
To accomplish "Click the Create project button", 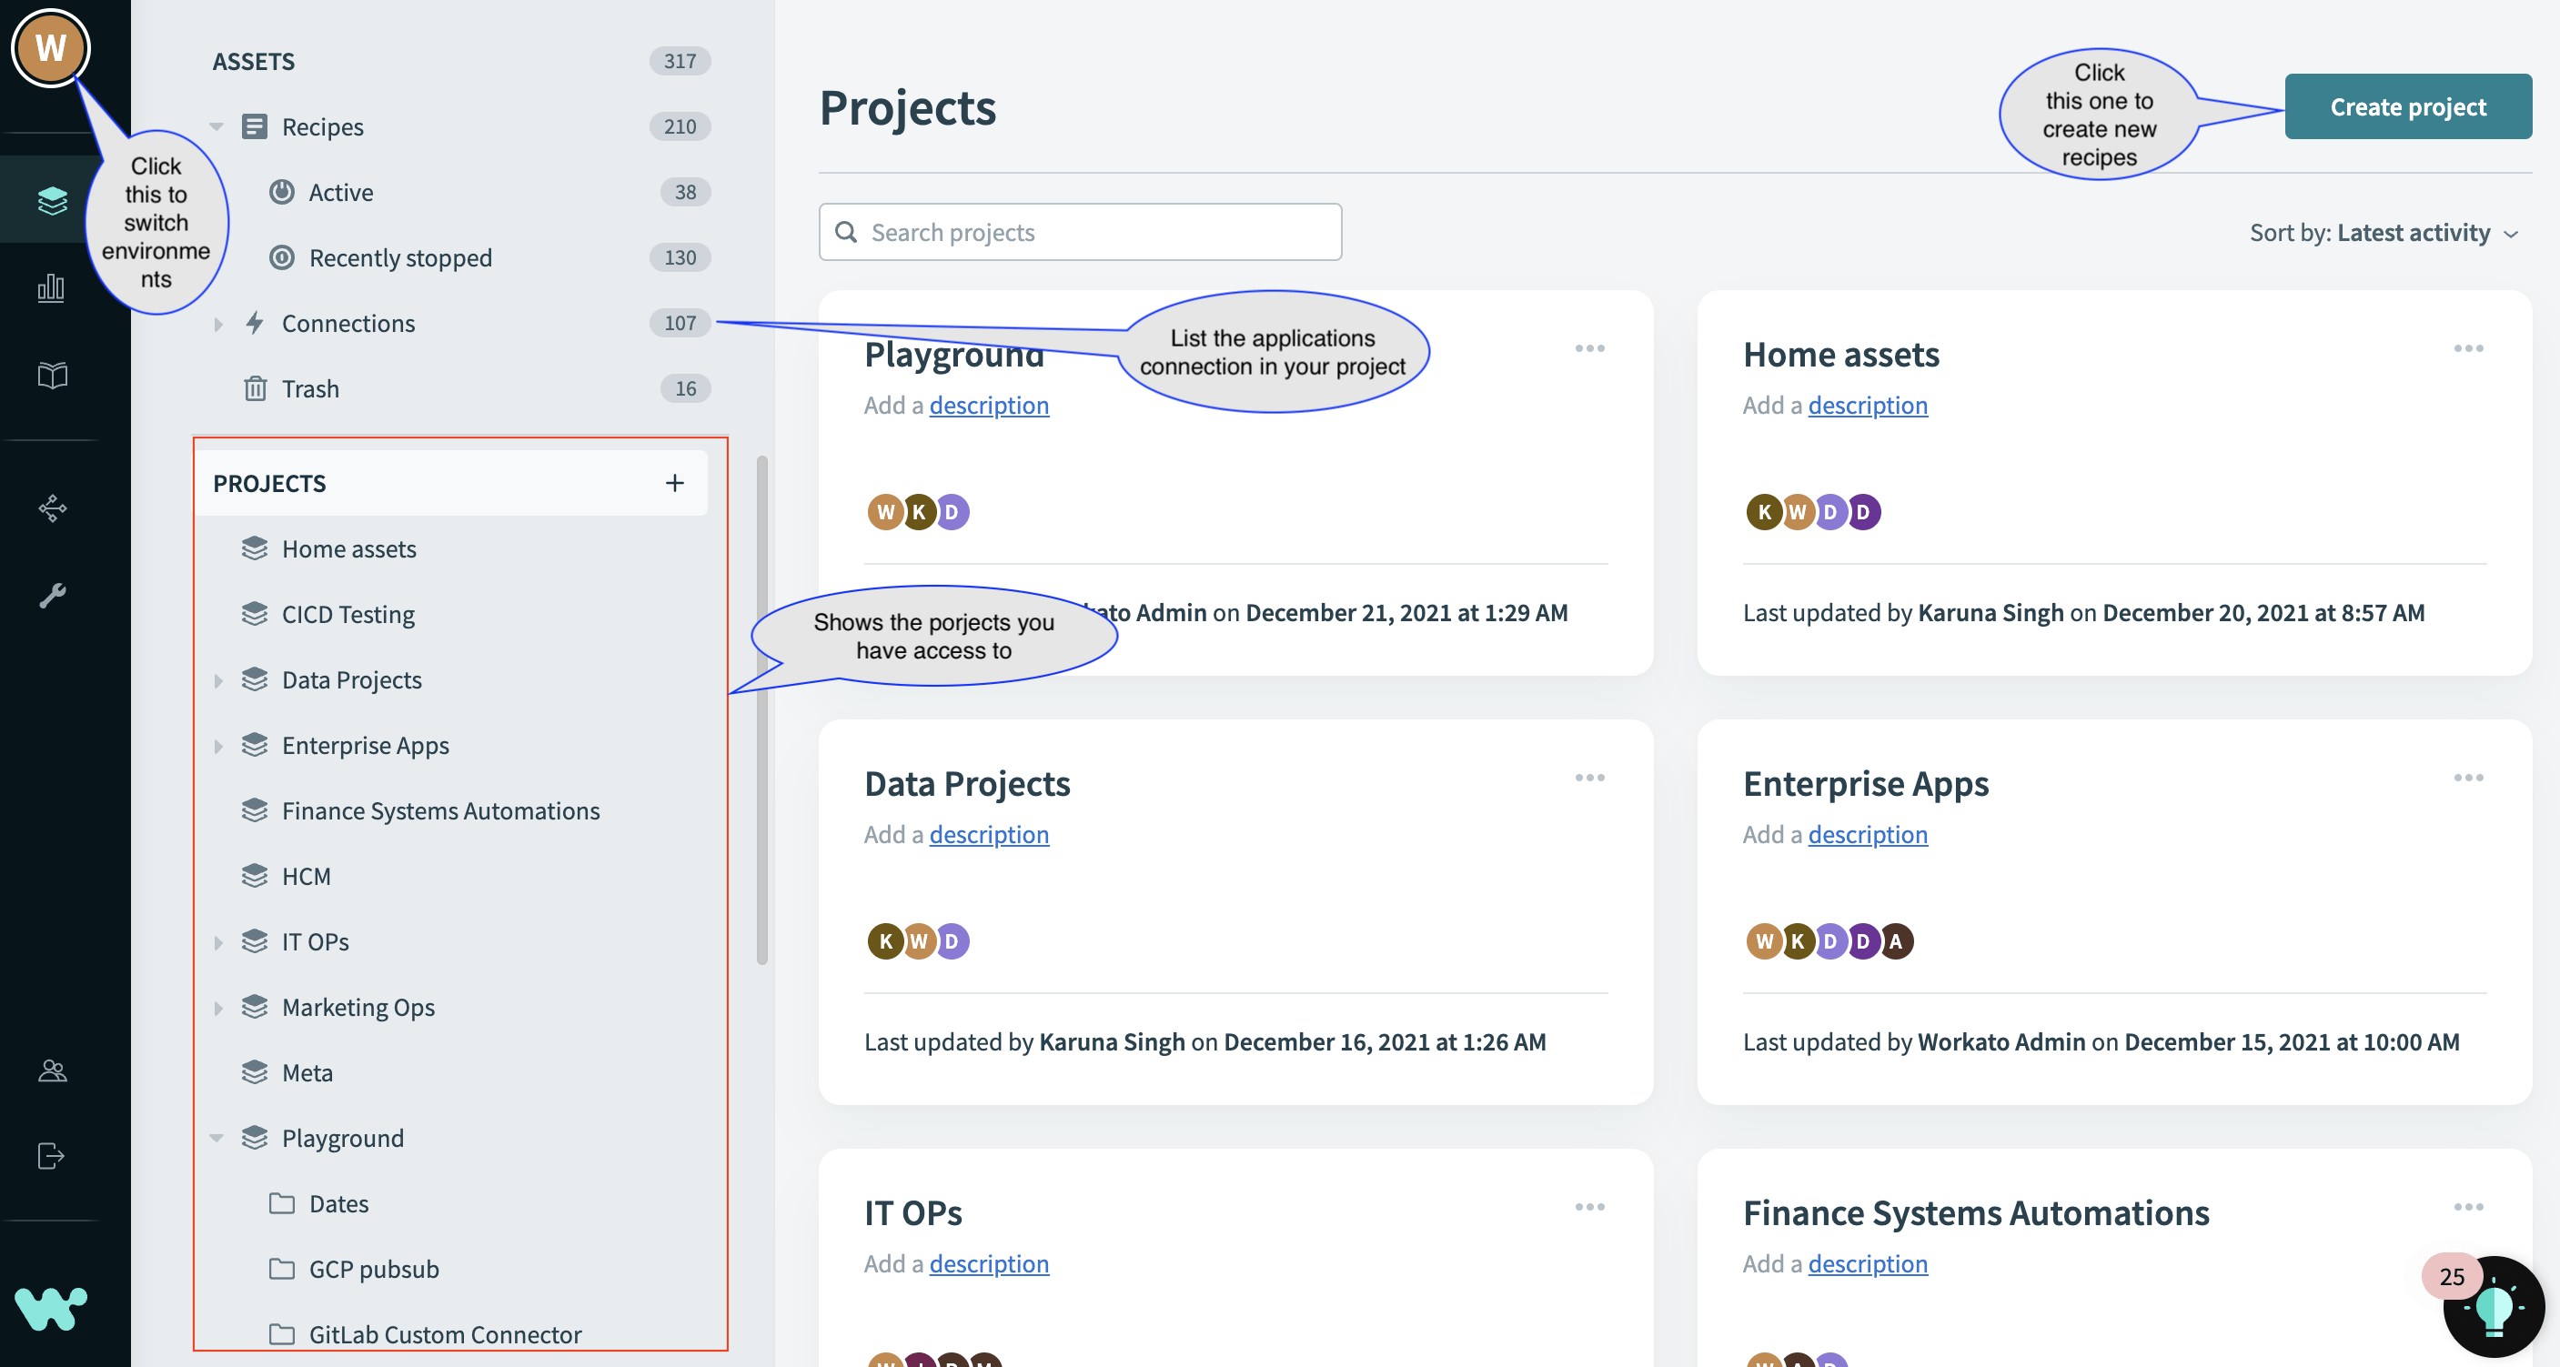I will click(2408, 106).
